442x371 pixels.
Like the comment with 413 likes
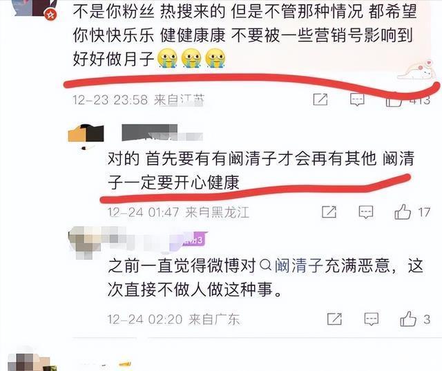click(394, 99)
